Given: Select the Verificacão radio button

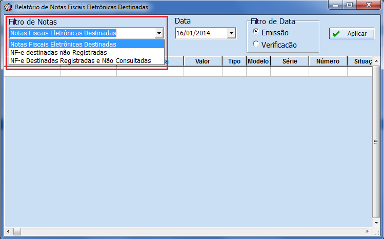Looking at the screenshot, I should 256,45.
